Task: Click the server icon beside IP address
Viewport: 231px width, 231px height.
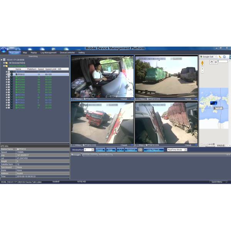Action: tap(4, 60)
